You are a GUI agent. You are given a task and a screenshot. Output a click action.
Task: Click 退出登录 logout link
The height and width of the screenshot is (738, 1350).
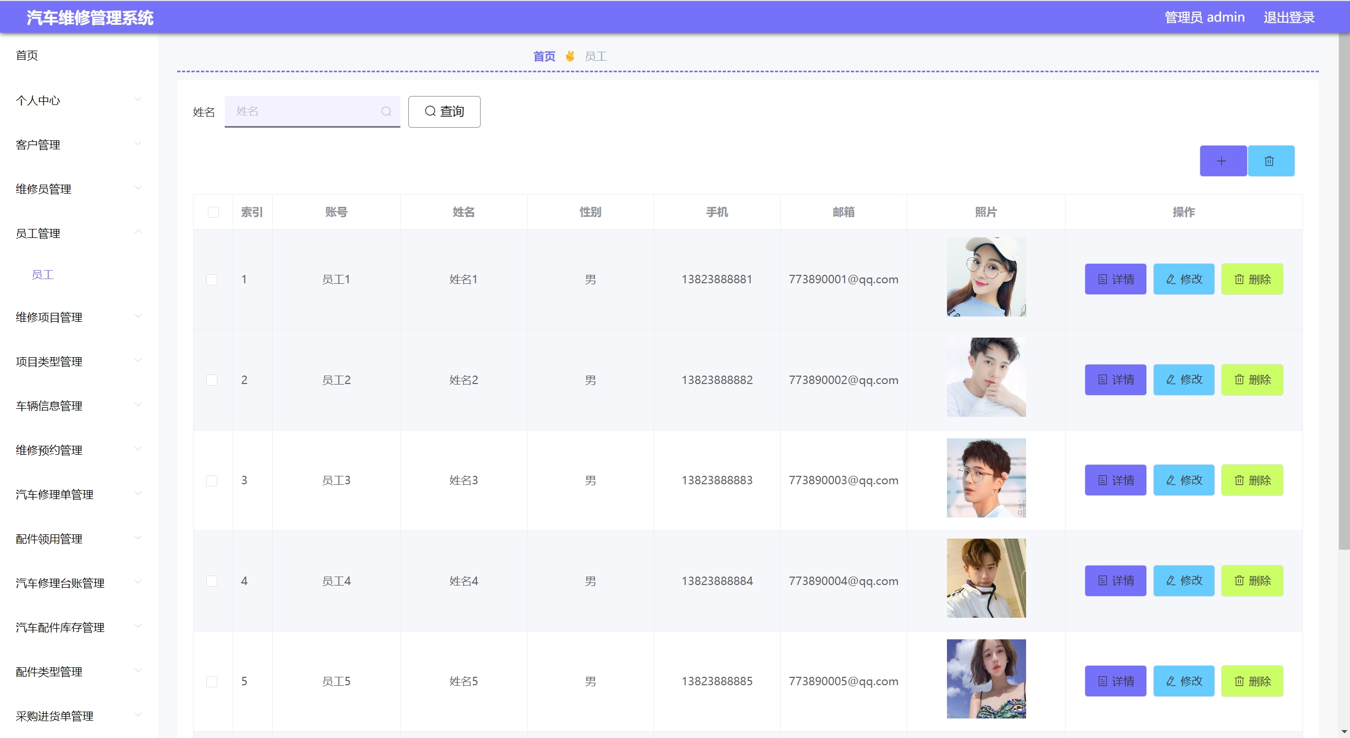1288,17
